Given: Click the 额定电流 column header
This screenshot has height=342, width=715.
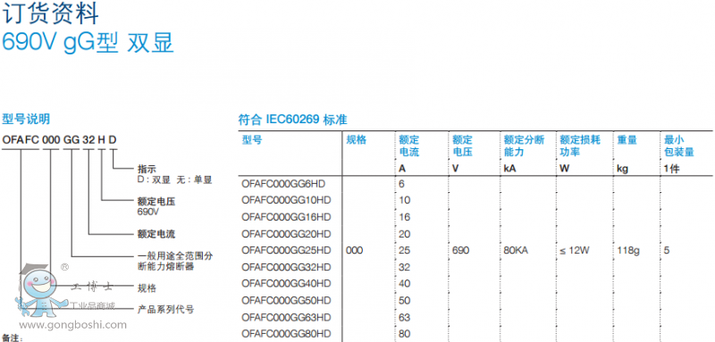Looking at the screenshot, I should (x=408, y=146).
